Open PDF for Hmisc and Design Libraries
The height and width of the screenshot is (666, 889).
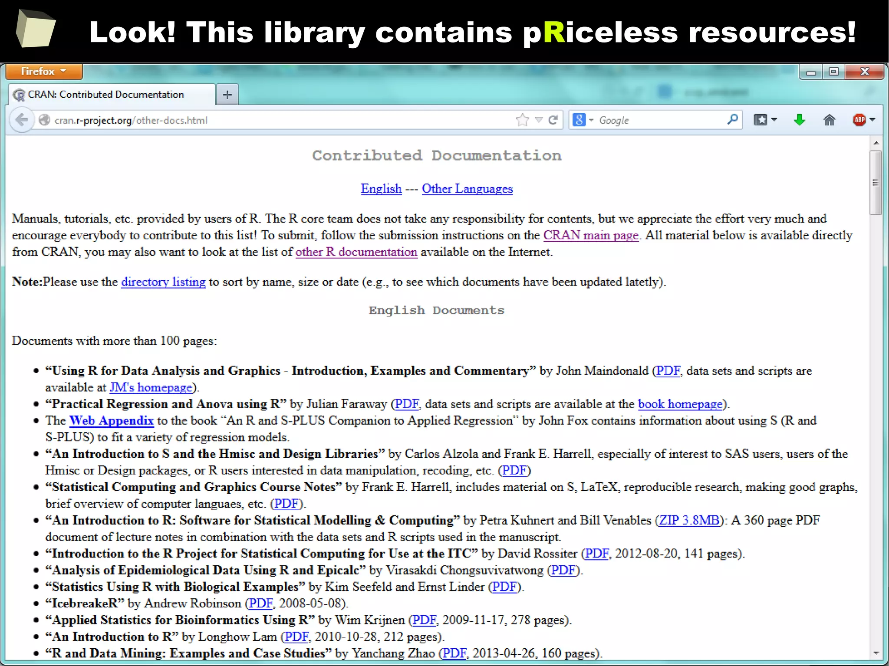coord(514,470)
